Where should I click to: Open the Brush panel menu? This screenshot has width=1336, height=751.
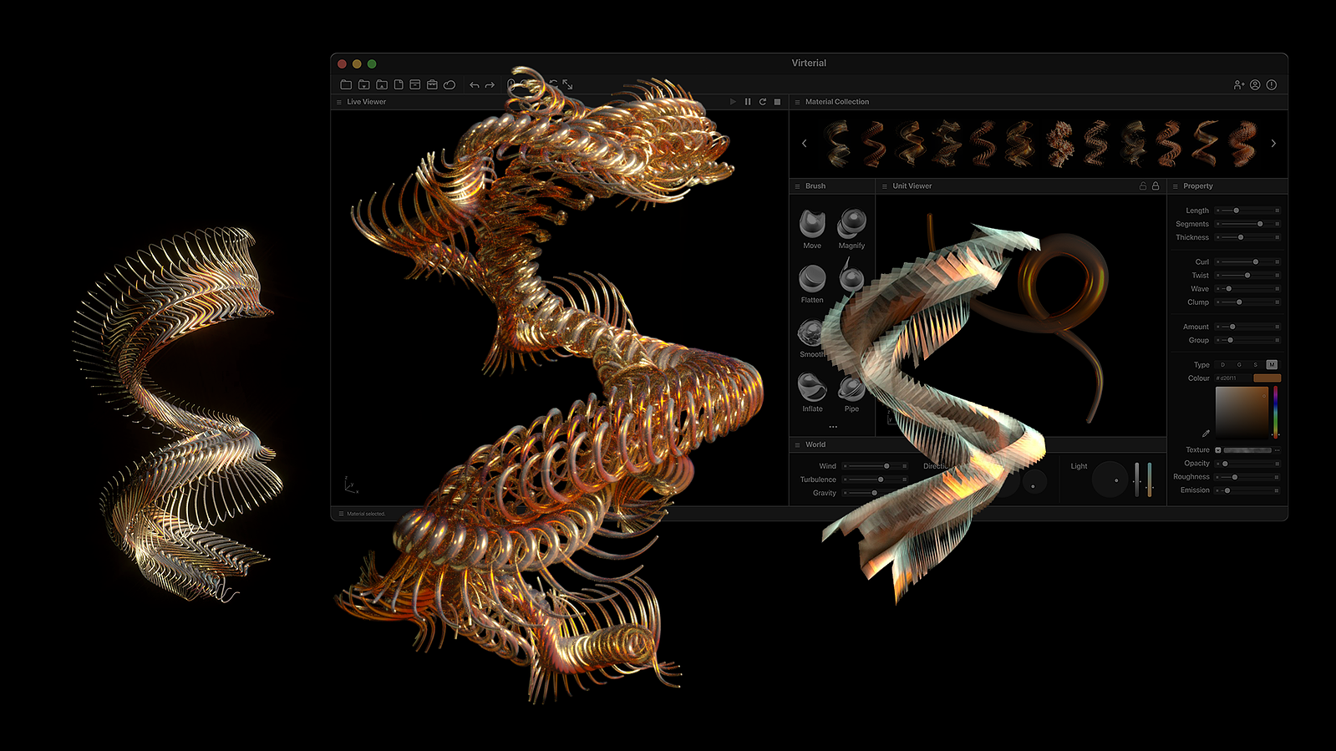pos(797,186)
